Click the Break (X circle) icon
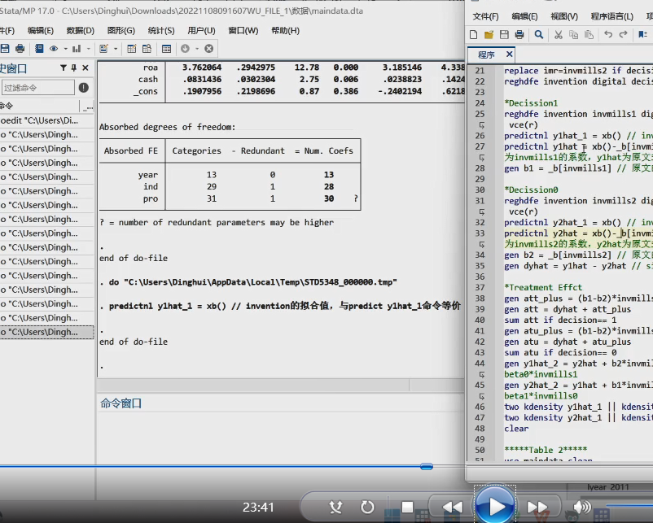The image size is (653, 523). 209,49
